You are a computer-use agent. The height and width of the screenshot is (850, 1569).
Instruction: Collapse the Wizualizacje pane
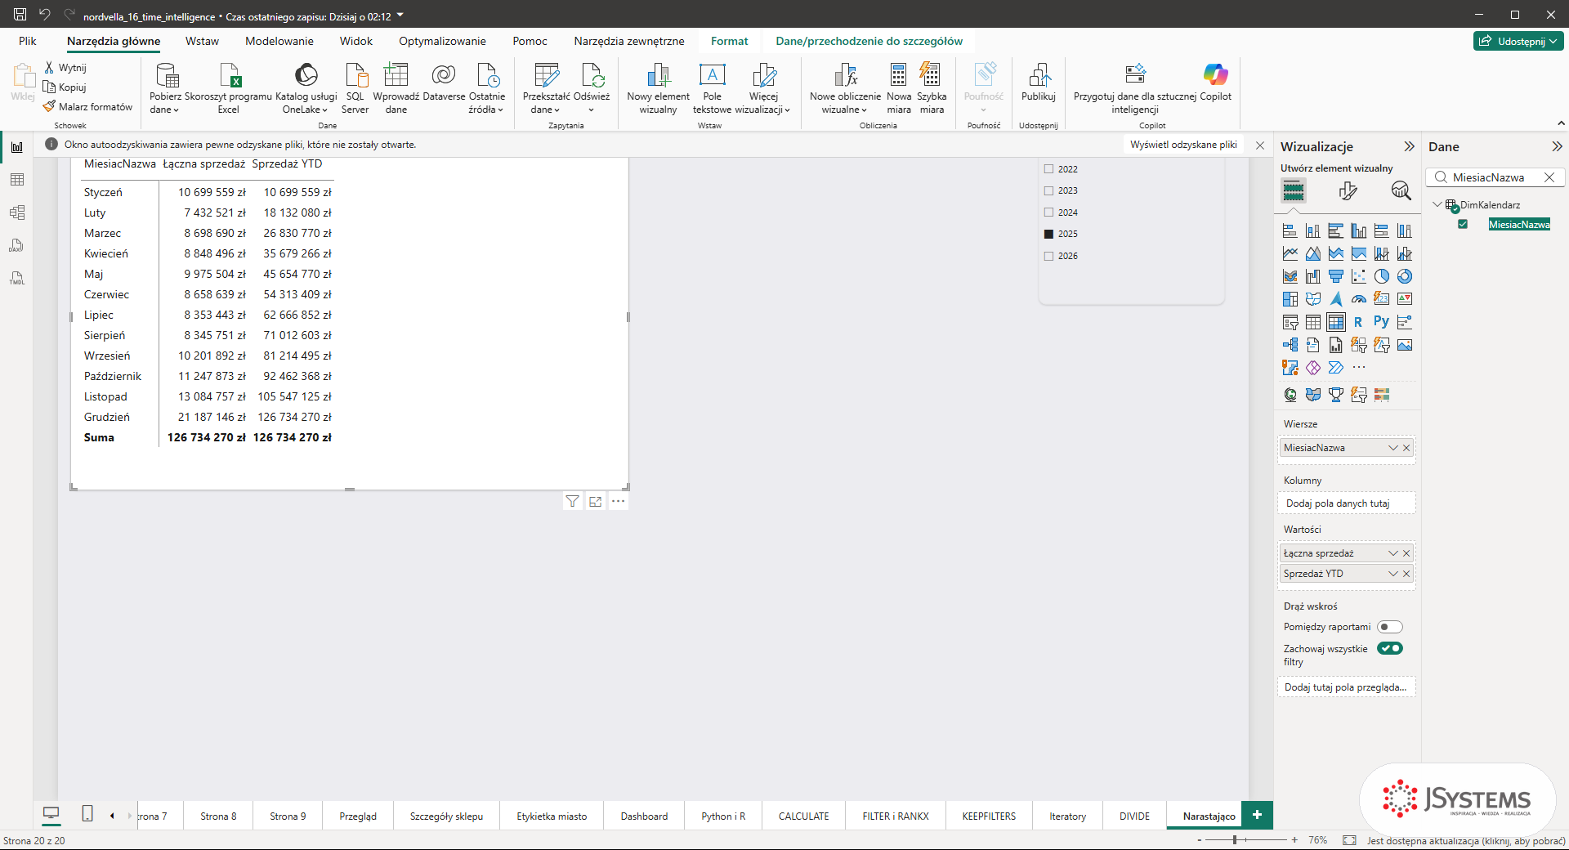tap(1409, 146)
